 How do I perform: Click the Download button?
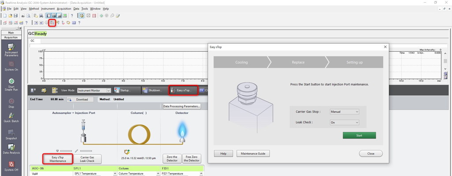pos(80,99)
